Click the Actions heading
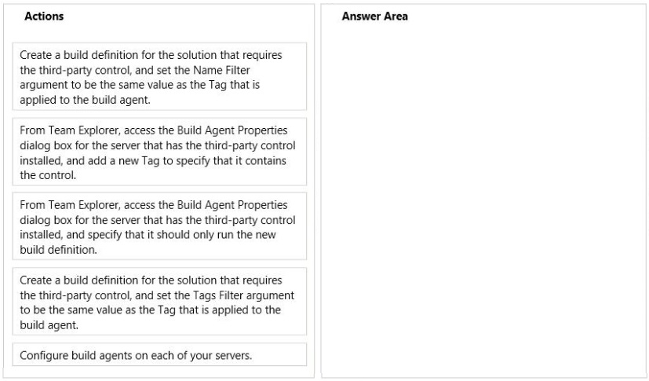This screenshot has width=649, height=381. pos(44,16)
